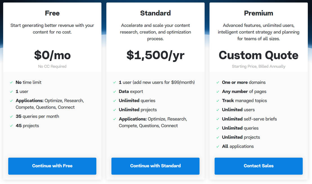Click checkmark beside add new users for $99/month

[115, 83]
